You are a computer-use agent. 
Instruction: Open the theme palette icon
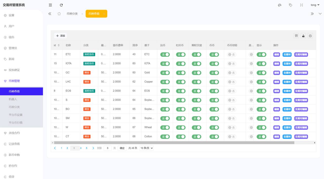280,5
